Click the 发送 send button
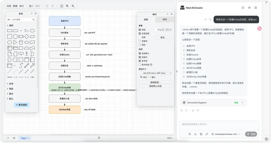Screen dimensions: 271x143 point(251,134)
